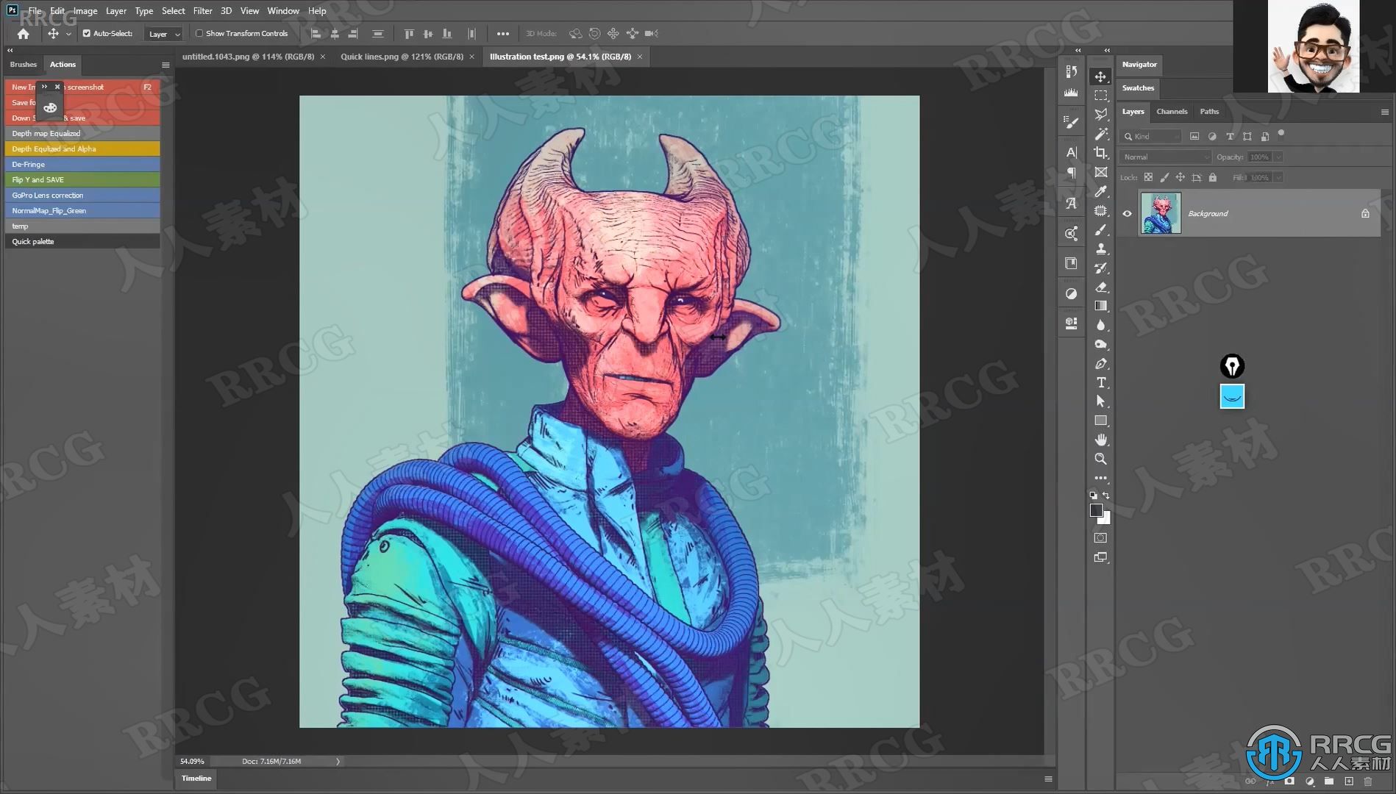Select the Eyedropper tool
This screenshot has height=794, width=1396.
(1100, 191)
